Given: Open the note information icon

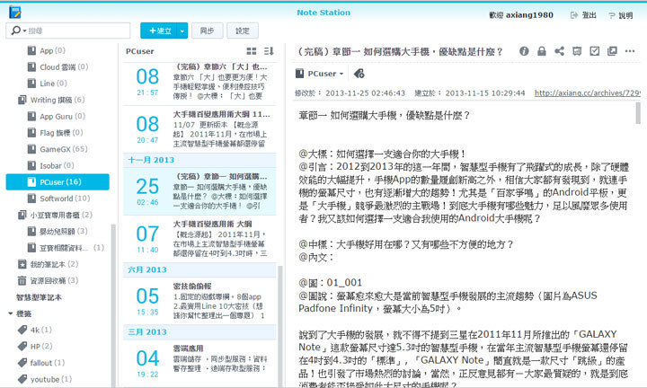Looking at the screenshot, I should (524, 51).
